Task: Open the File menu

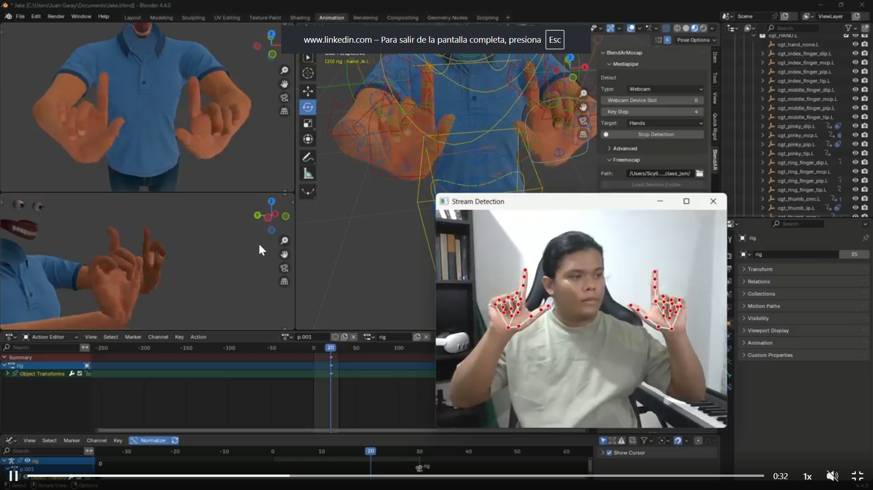Action: click(x=20, y=16)
